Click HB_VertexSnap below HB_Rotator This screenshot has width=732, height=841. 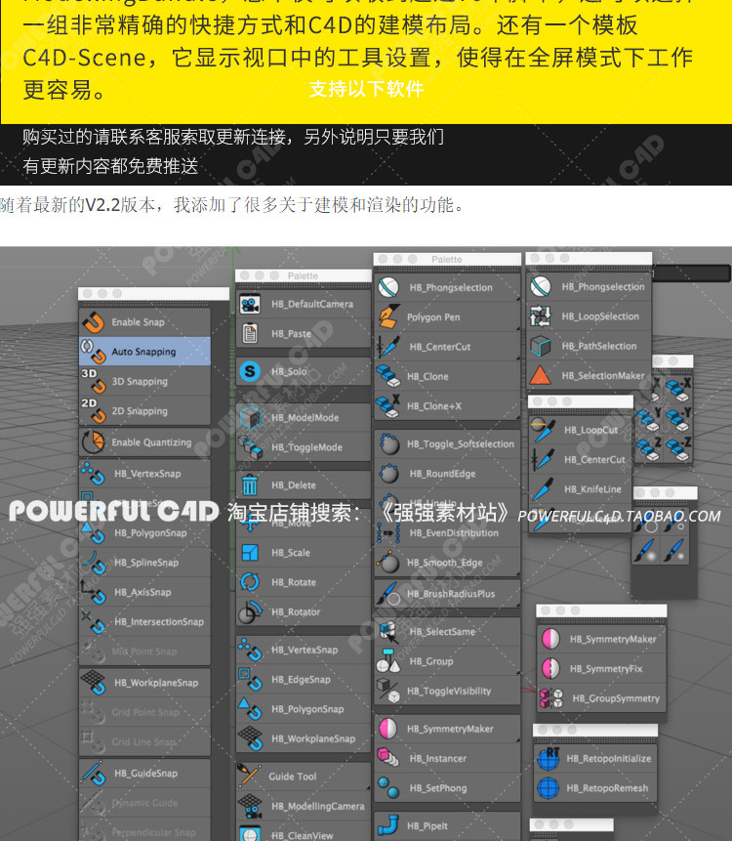[304, 650]
